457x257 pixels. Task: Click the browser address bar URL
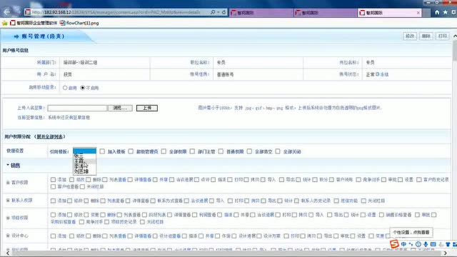116,12
